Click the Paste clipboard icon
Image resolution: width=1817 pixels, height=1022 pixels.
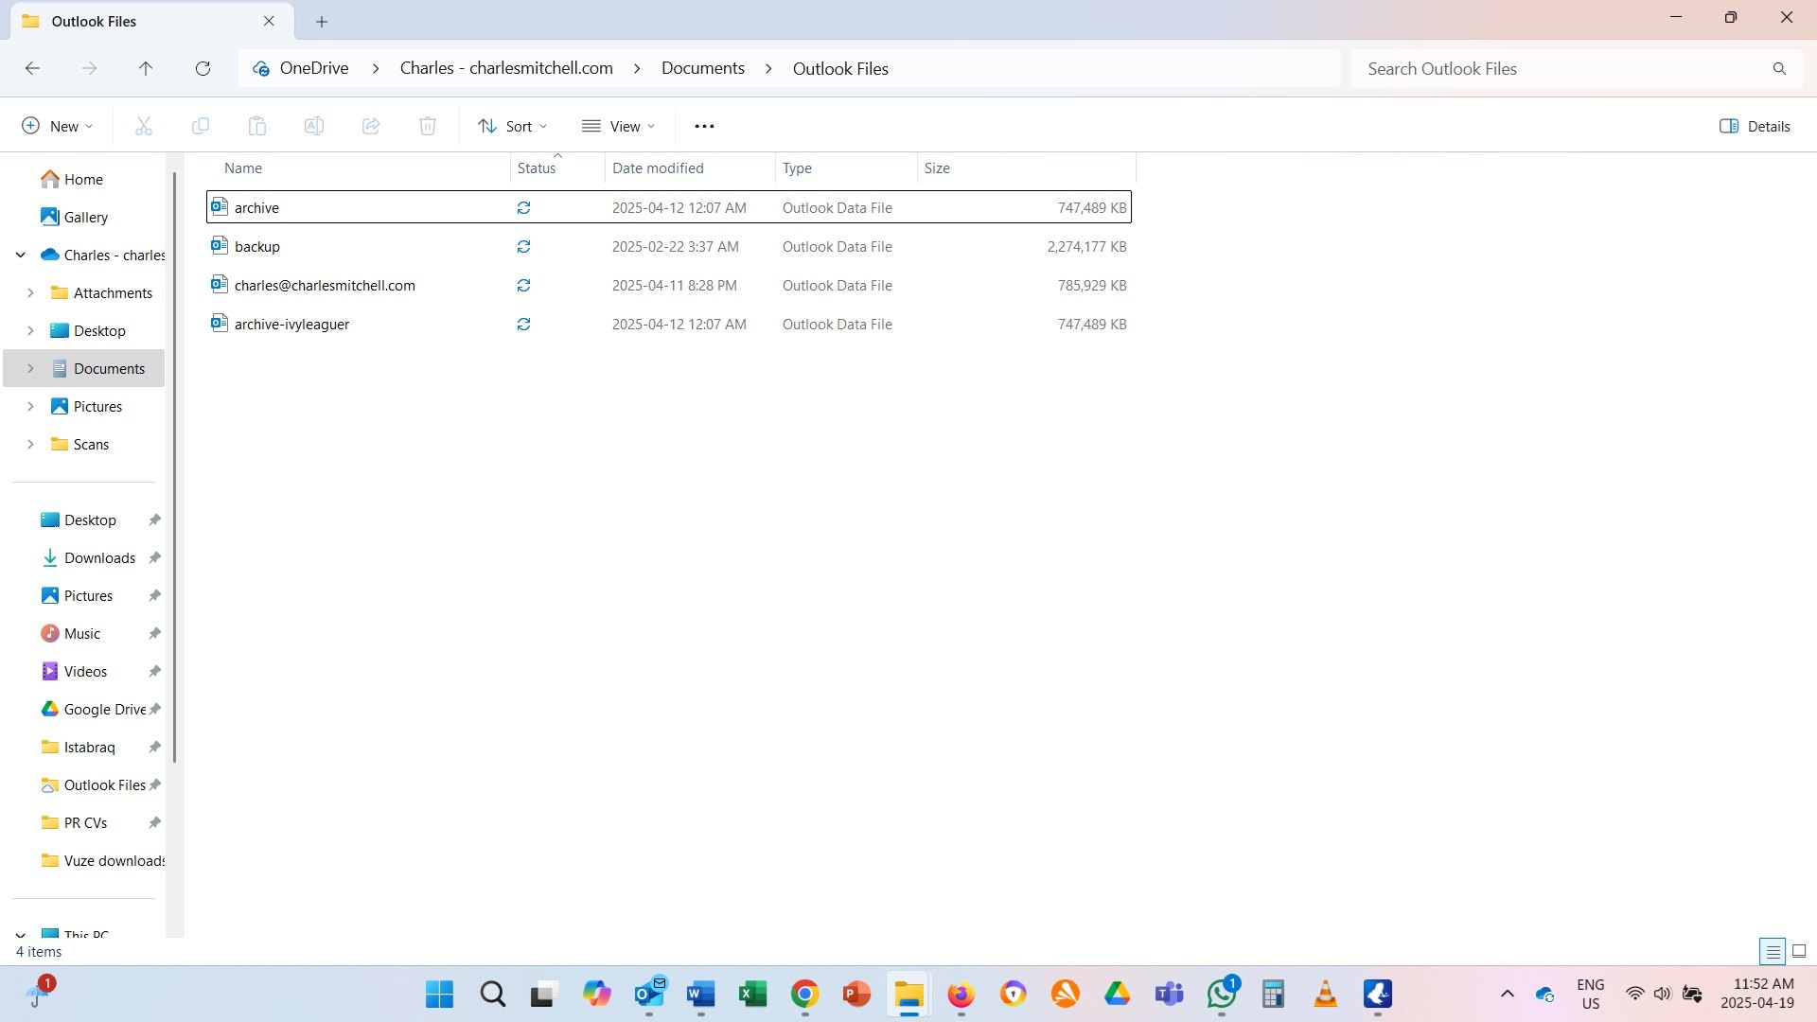(257, 126)
